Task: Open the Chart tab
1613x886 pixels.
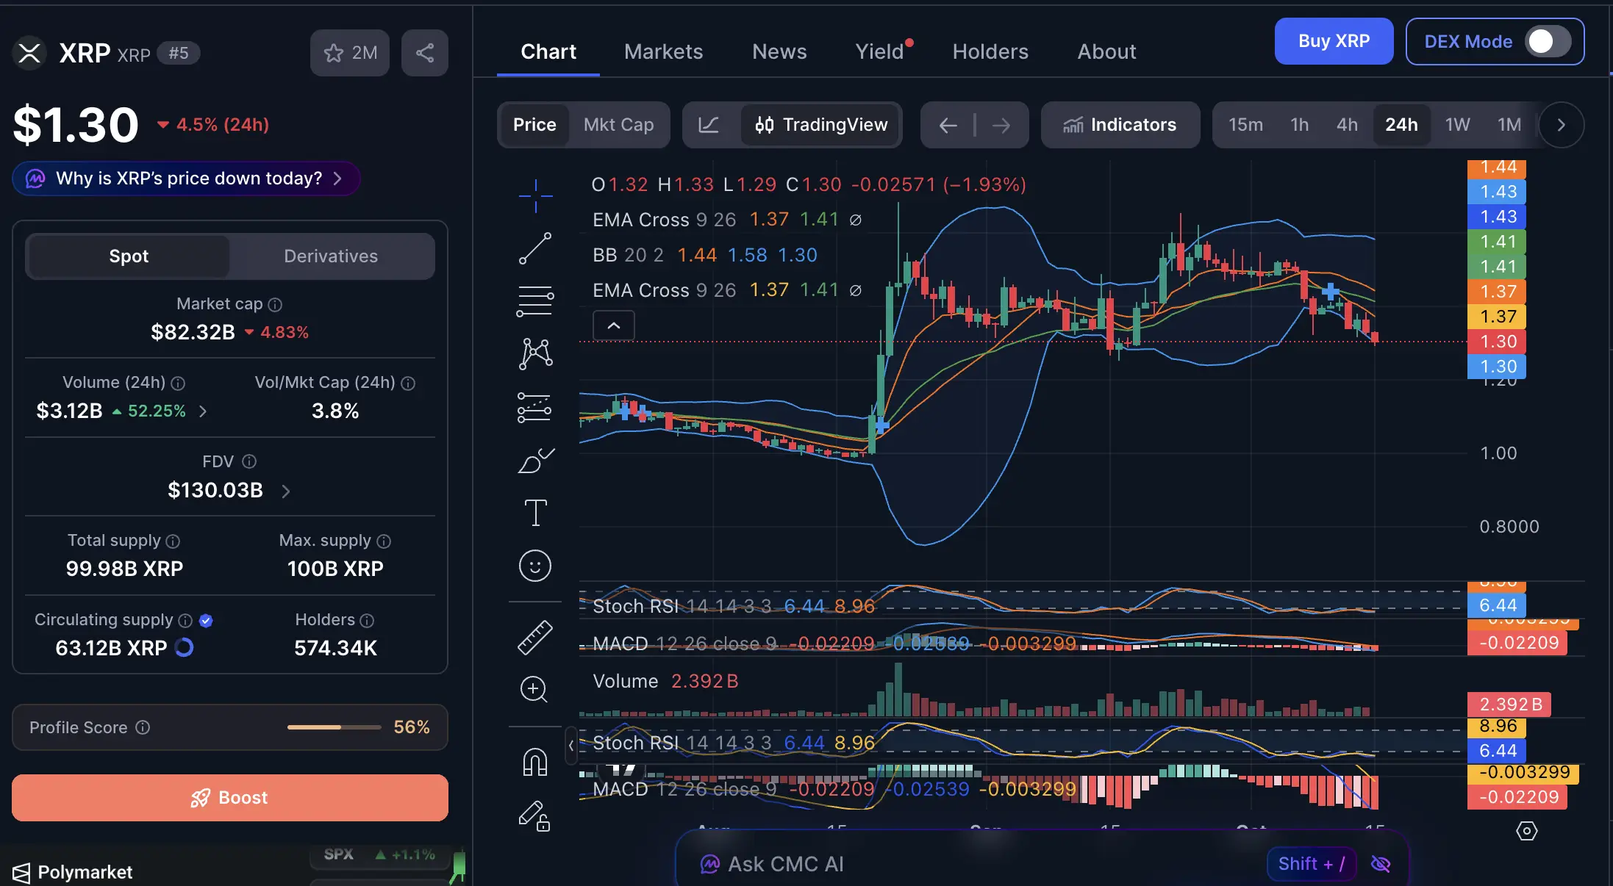Action: tap(548, 52)
